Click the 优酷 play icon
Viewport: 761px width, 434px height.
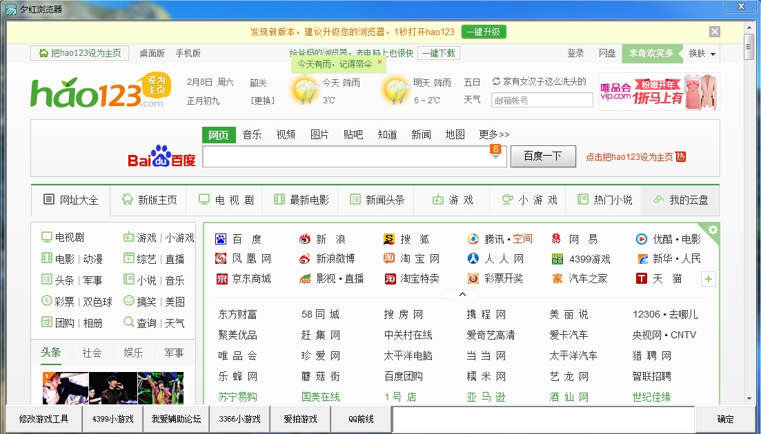[642, 239]
